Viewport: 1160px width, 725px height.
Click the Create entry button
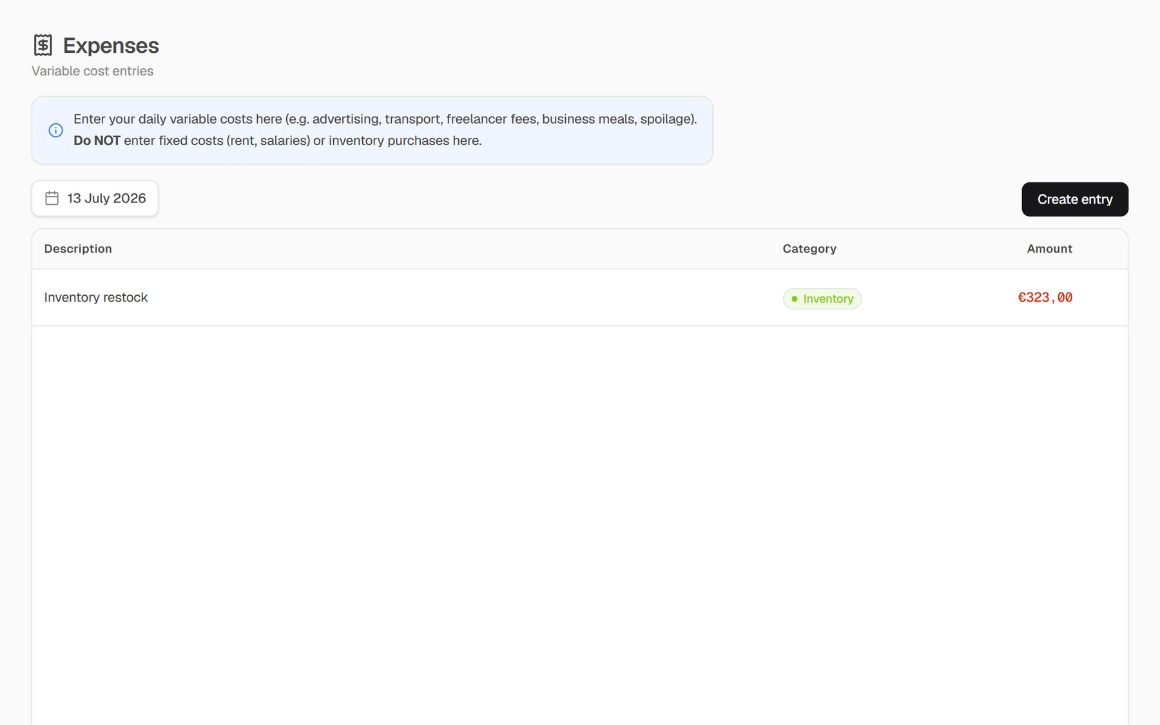pos(1075,199)
